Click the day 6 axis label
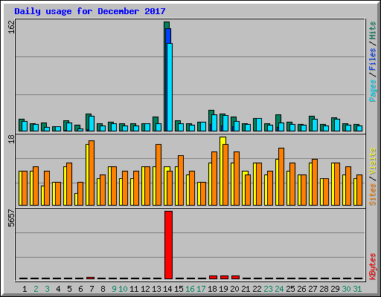Viewport: 381px width, 297px height. tap(80, 289)
